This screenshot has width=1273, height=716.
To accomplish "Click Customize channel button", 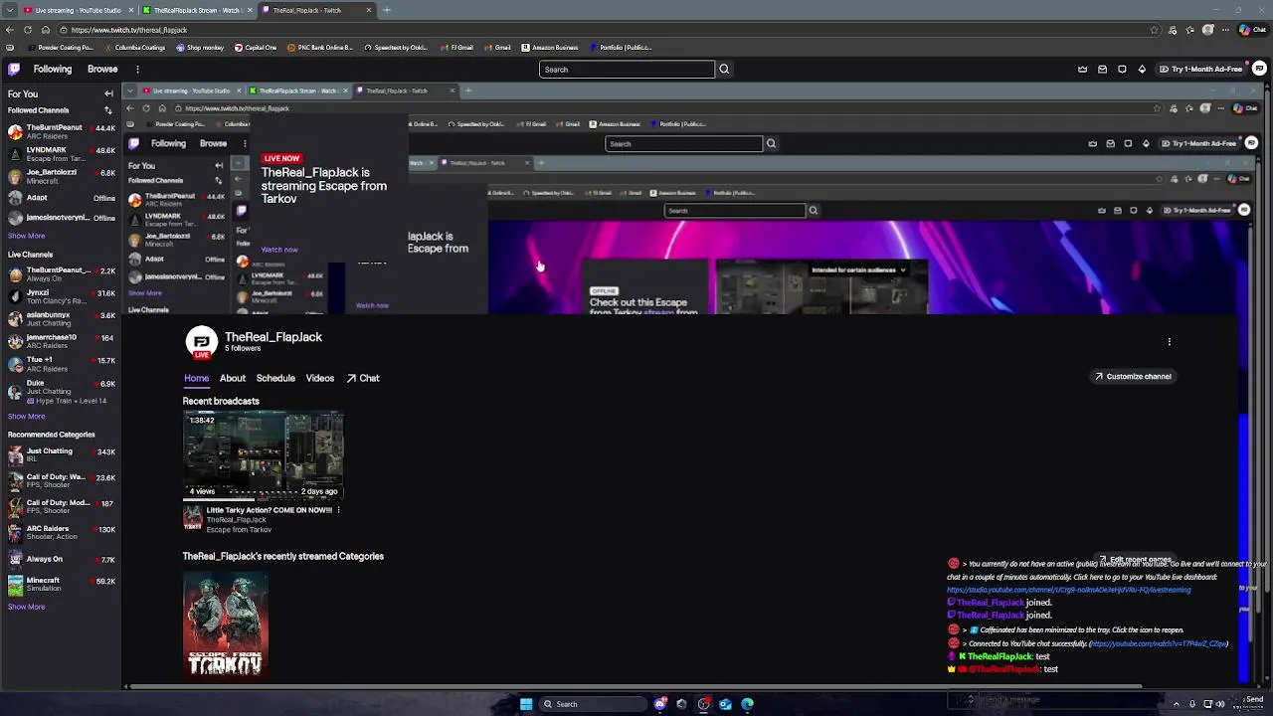I will 1133,377.
